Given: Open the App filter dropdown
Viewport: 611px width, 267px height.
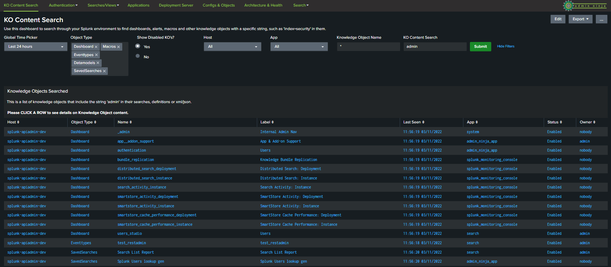Looking at the screenshot, I should [x=299, y=47].
